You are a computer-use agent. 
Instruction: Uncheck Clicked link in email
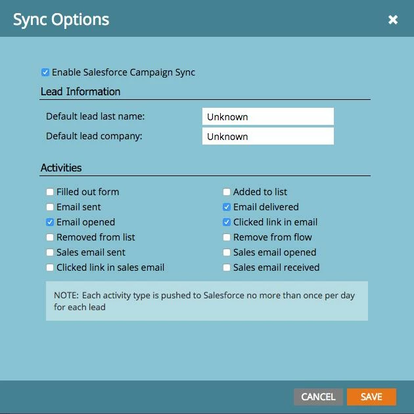tap(226, 222)
